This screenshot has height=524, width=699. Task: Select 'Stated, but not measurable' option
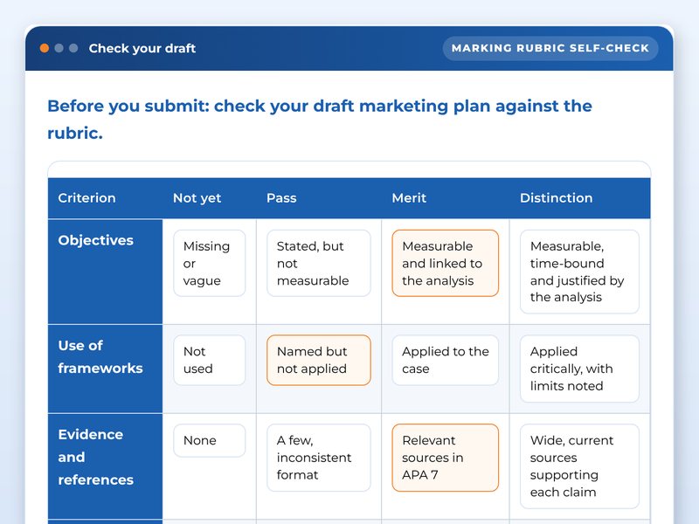click(x=318, y=263)
